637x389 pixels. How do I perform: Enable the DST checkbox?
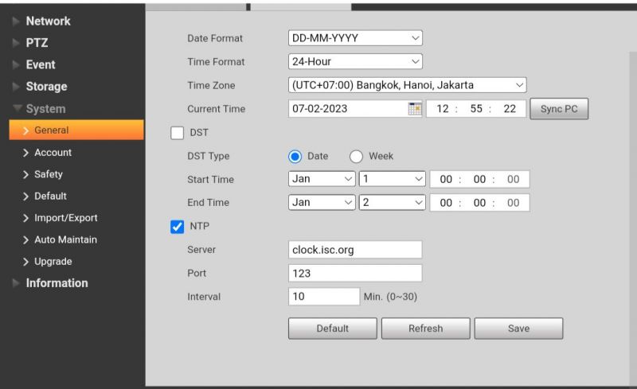[x=178, y=133]
